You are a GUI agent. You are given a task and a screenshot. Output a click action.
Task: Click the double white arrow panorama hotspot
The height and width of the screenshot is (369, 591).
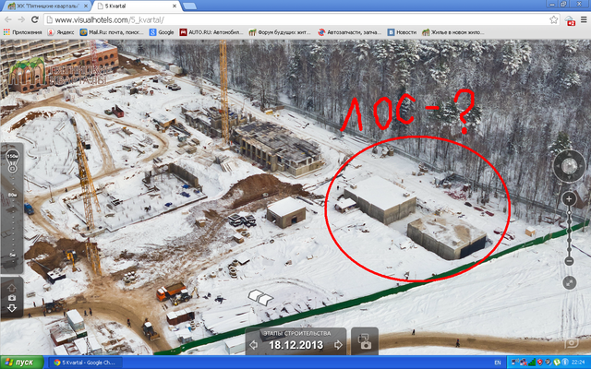(x=260, y=297)
